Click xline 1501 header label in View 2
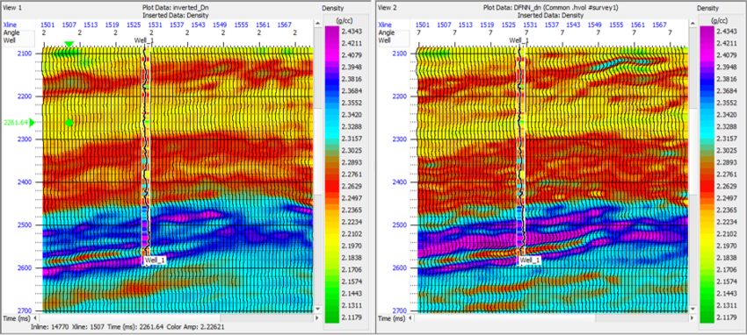Viewport: 747px width, 335px height. [x=424, y=25]
